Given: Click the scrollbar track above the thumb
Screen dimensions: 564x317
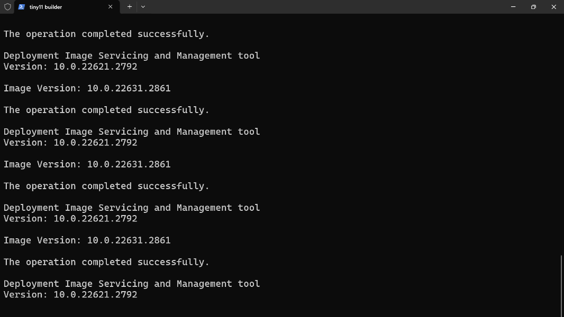Looking at the screenshot, I should click(561, 132).
